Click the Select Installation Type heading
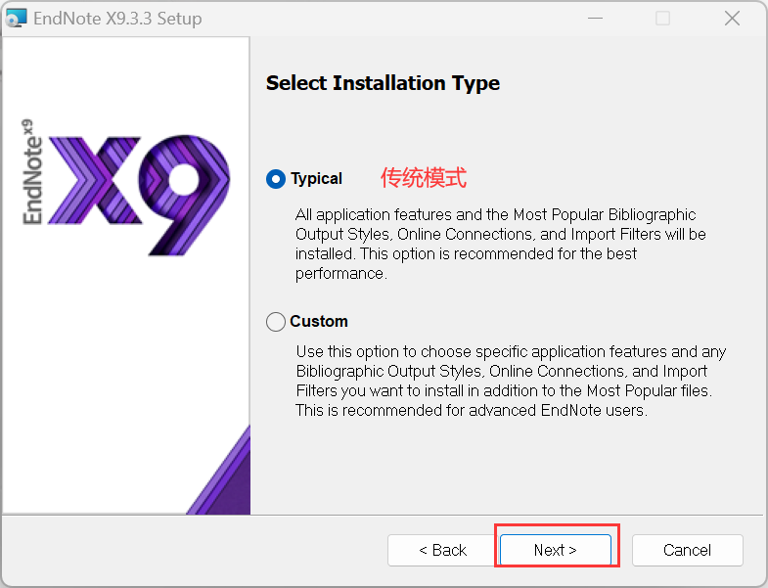 383,83
